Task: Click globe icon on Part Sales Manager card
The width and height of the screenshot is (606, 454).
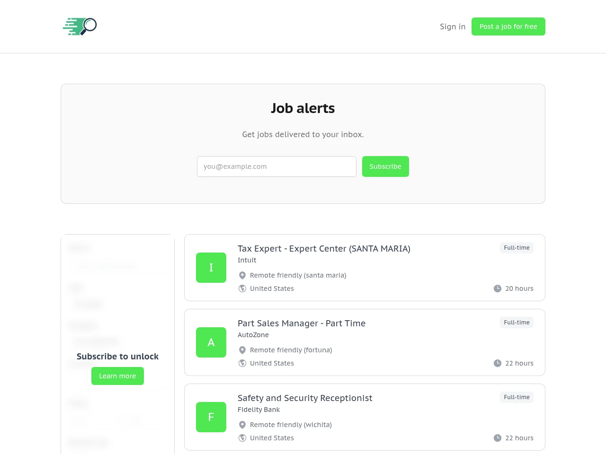Action: coord(242,363)
